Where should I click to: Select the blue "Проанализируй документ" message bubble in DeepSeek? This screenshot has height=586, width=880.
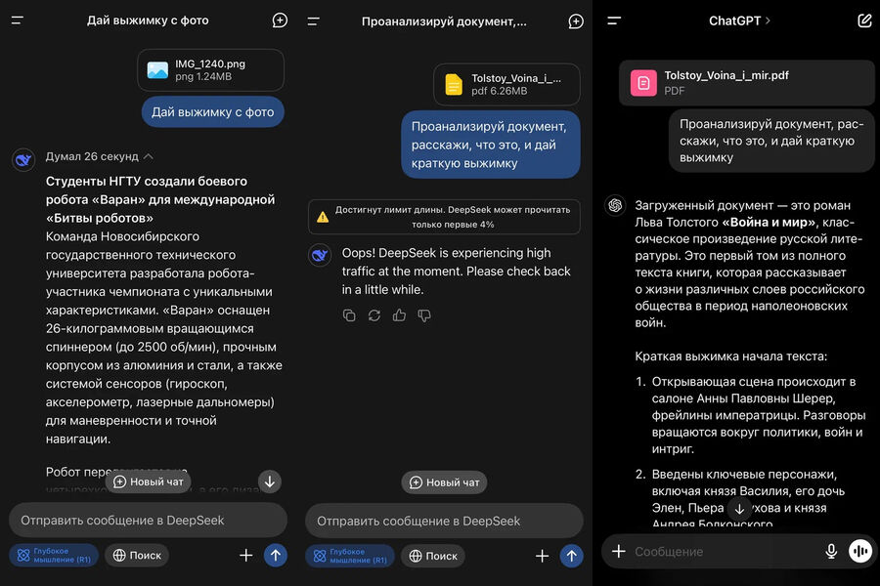491,145
